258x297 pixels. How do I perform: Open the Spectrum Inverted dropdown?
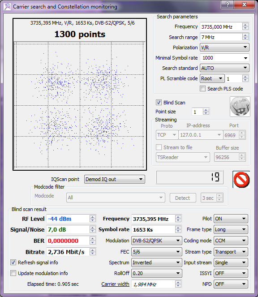pyautogui.click(x=157, y=263)
